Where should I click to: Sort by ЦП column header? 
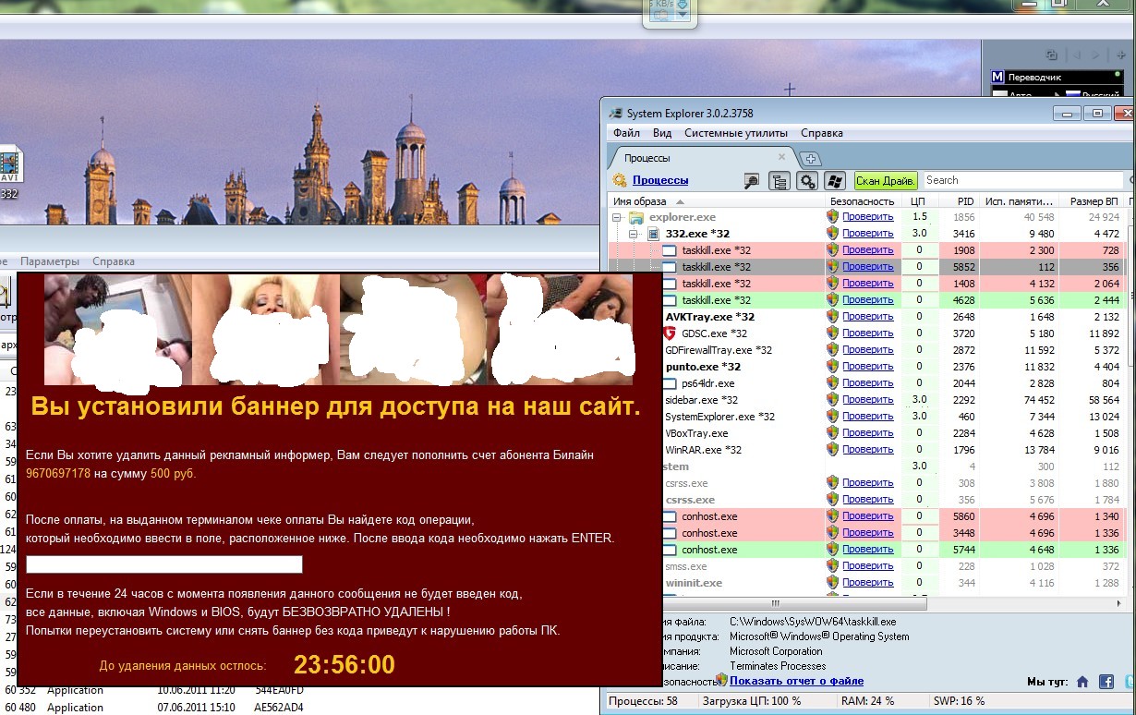click(918, 201)
